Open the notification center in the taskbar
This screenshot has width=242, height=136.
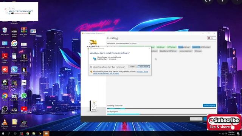(x=238, y=133)
